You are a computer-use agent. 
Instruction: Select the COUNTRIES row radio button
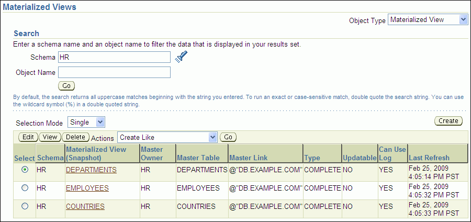[25, 206]
